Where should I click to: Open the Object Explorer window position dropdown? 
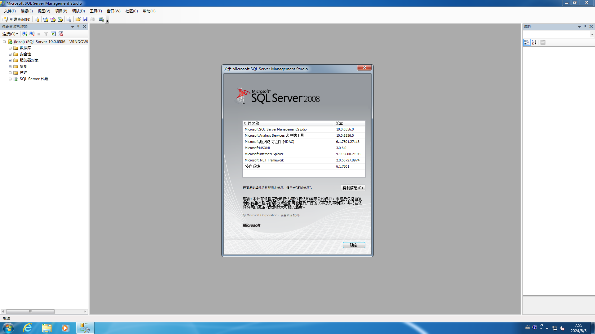click(x=73, y=27)
